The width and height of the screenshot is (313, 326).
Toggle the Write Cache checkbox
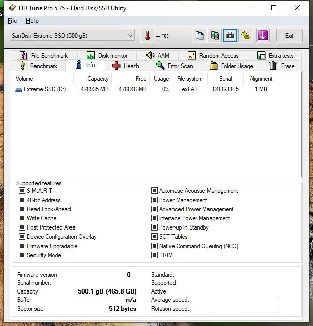[22, 218]
